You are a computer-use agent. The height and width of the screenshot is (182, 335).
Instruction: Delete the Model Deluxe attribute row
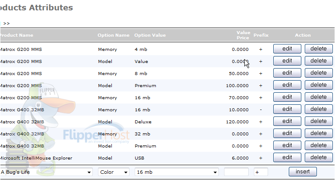pyautogui.click(x=319, y=121)
